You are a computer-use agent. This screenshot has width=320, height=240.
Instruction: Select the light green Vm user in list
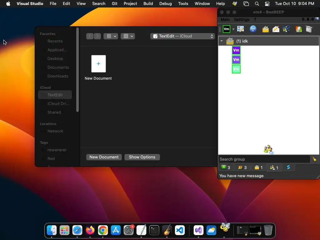point(236,69)
